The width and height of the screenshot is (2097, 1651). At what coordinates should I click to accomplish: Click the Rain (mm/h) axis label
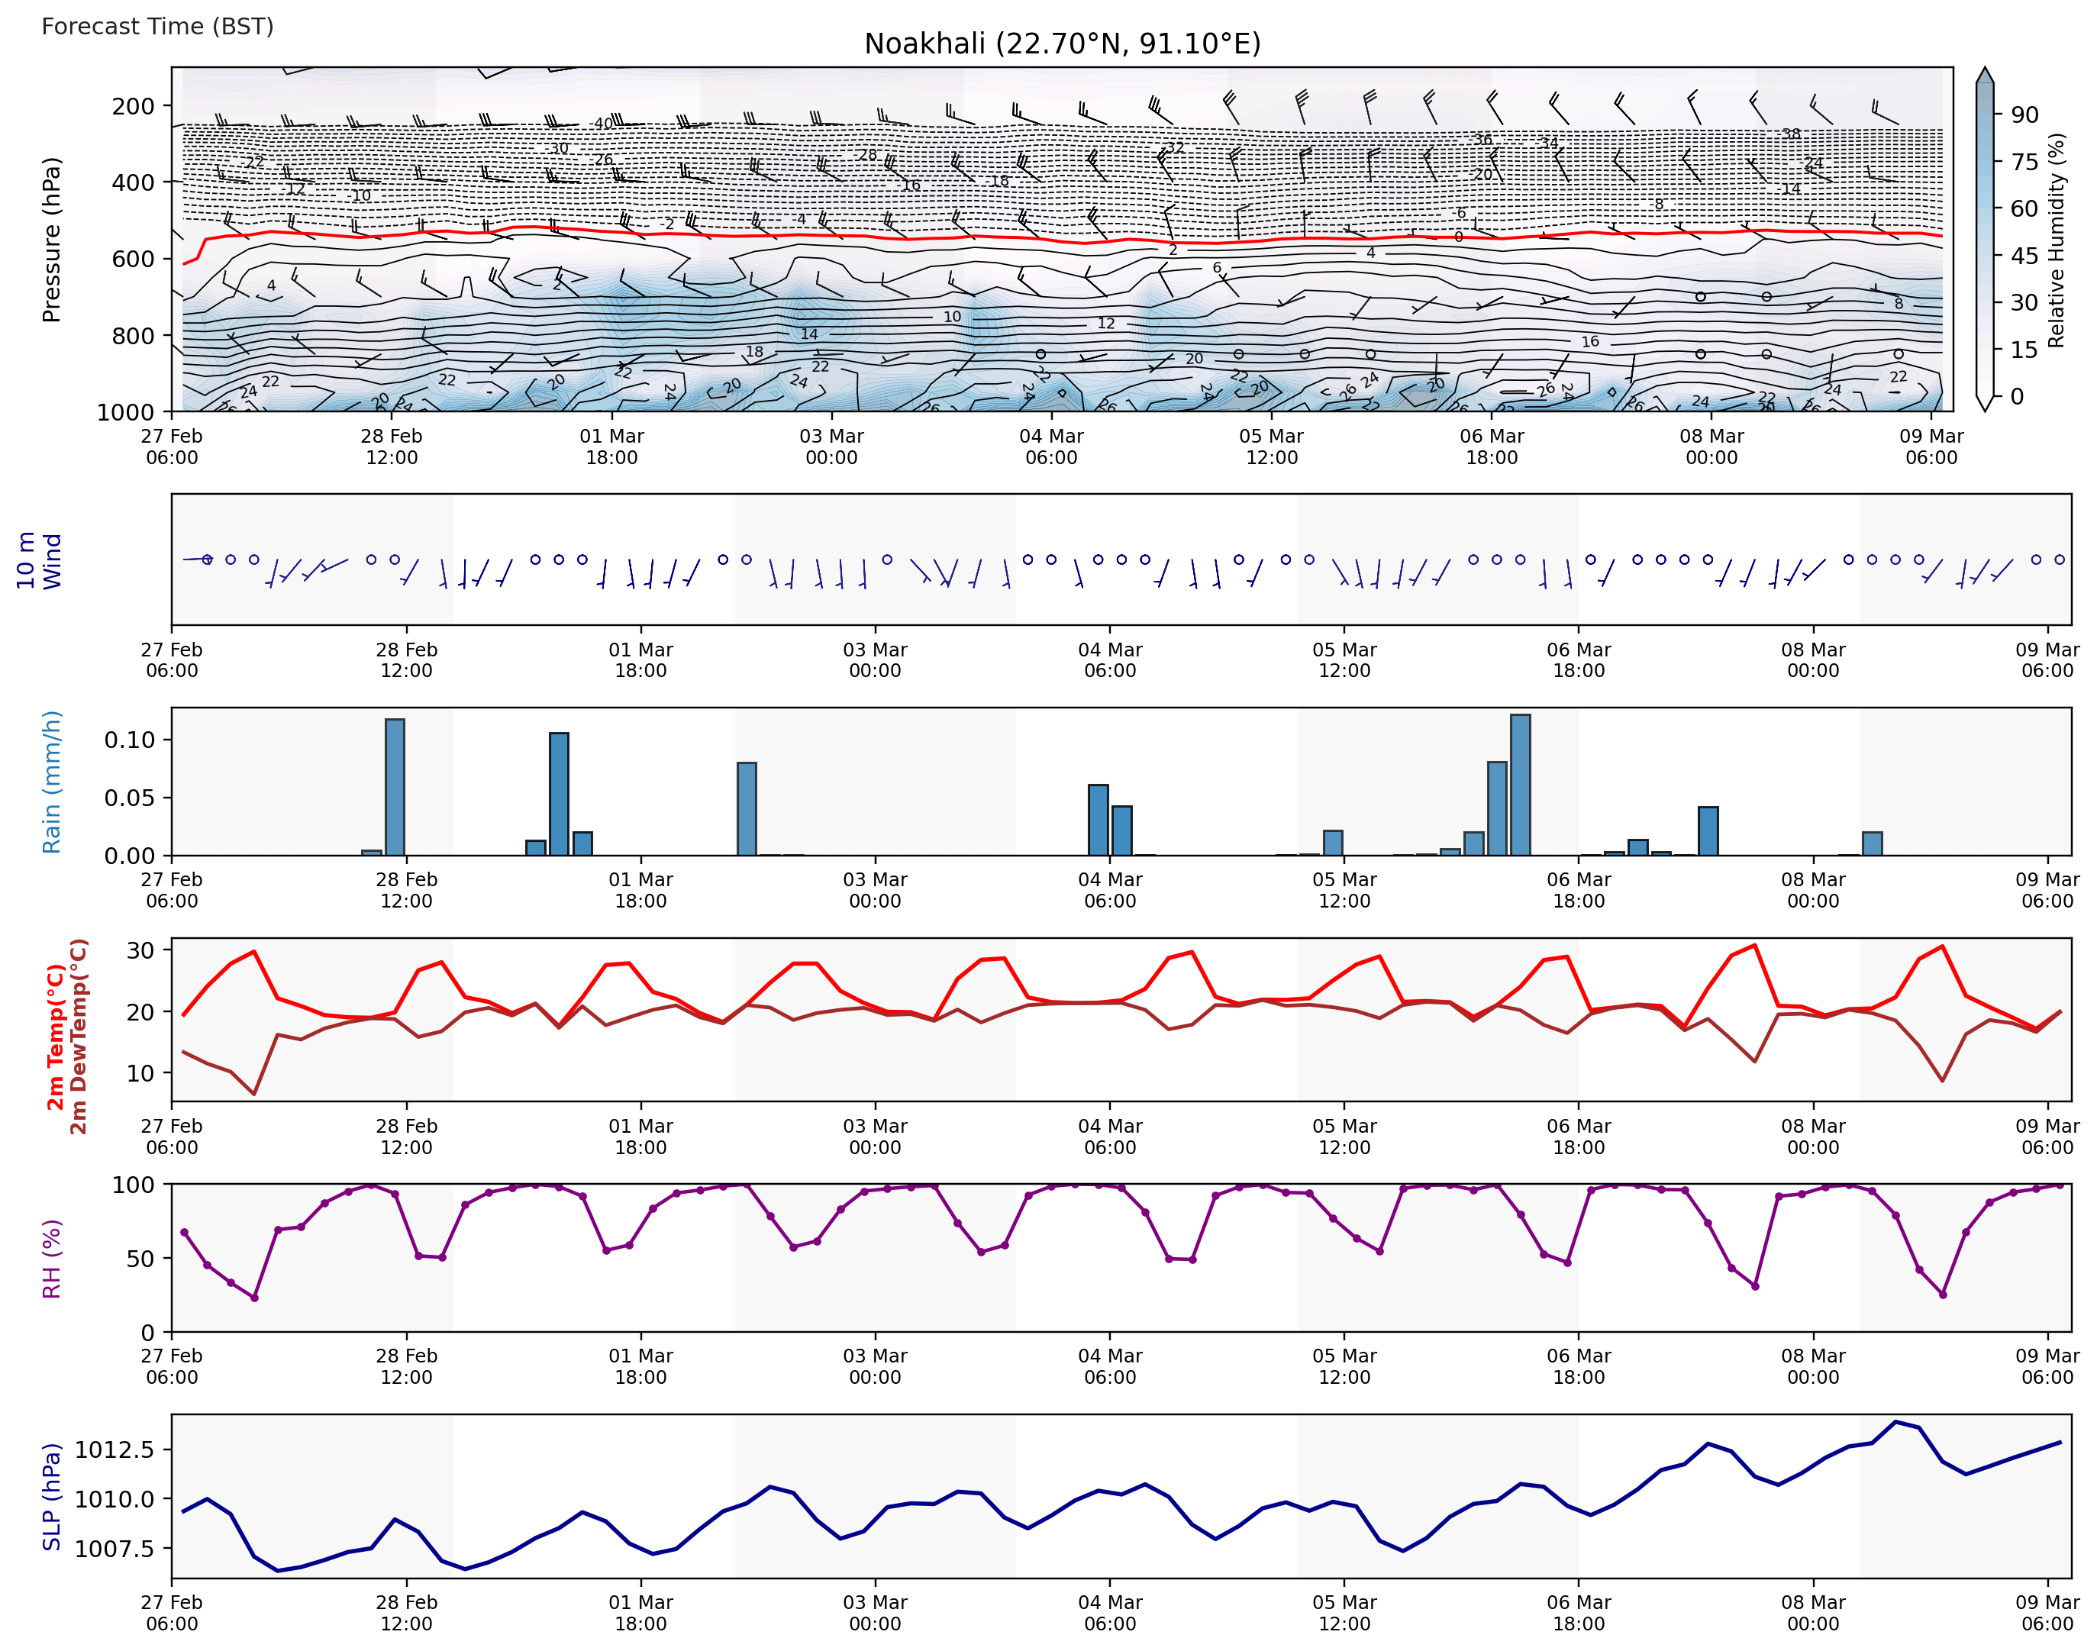[51, 781]
